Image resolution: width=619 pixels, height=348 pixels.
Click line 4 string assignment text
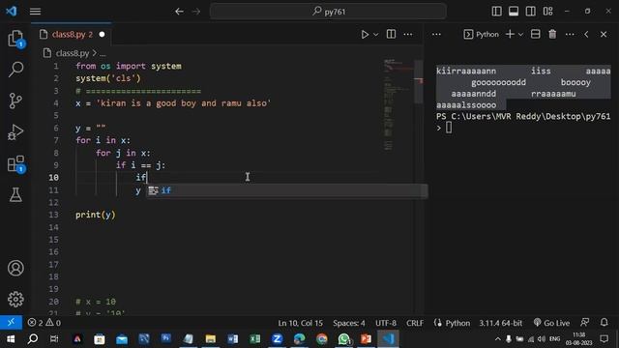(173, 103)
